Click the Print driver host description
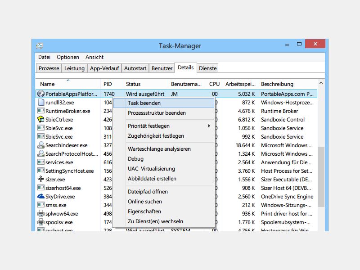This screenshot has height=270, width=360. [x=287, y=214]
